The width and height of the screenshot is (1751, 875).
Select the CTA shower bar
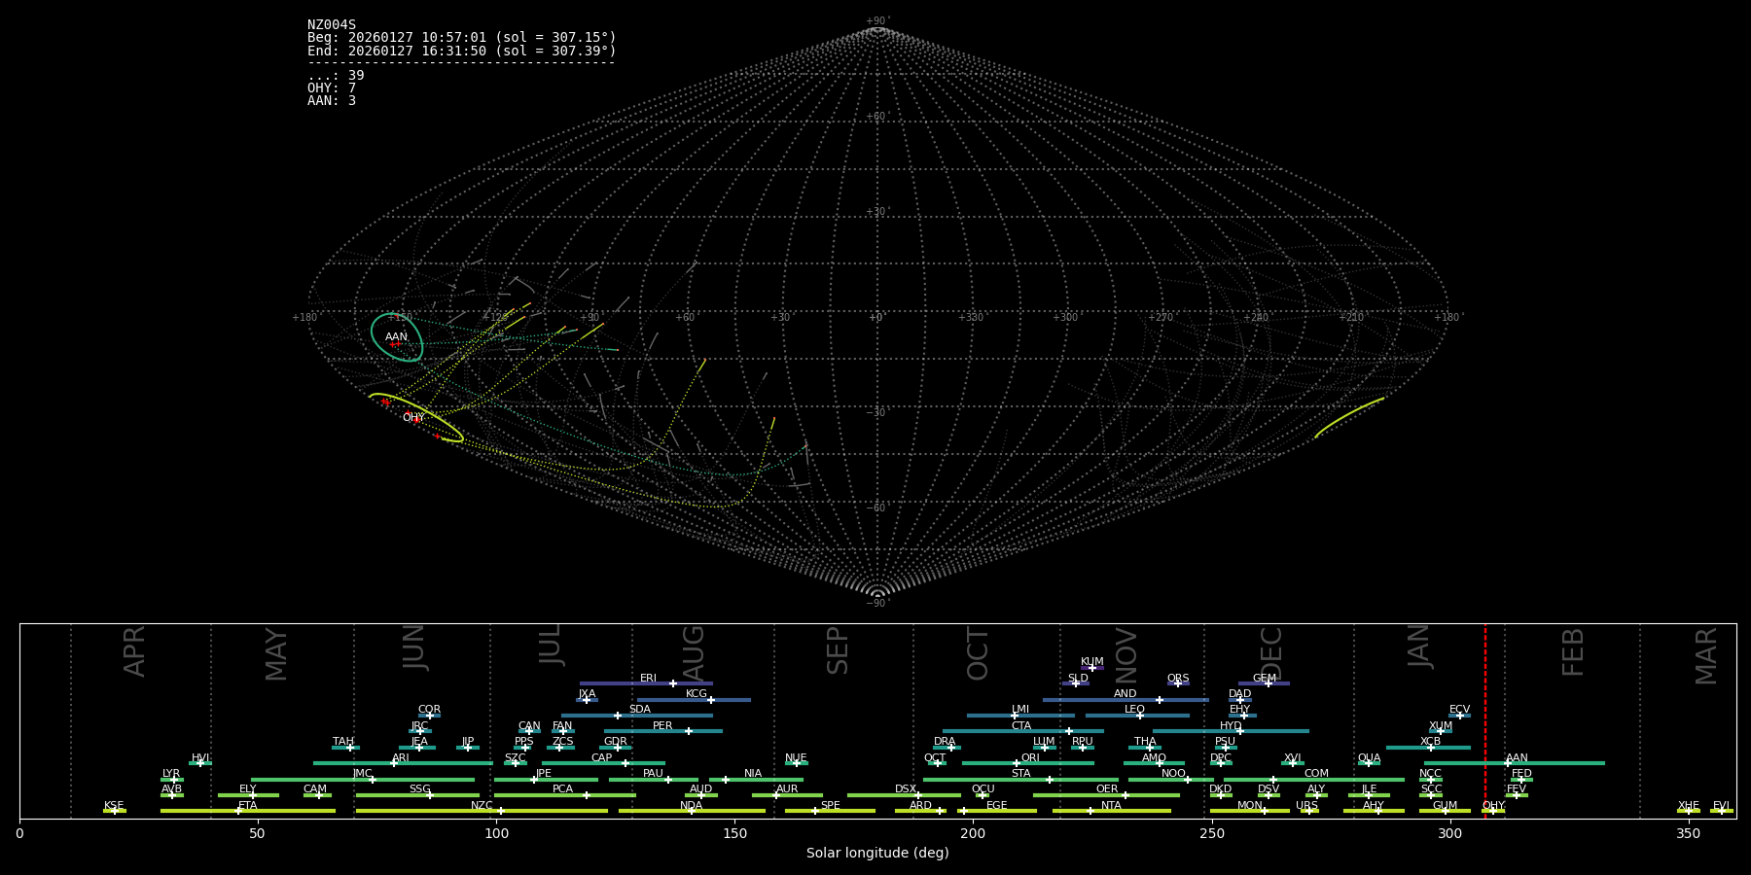[1023, 731]
